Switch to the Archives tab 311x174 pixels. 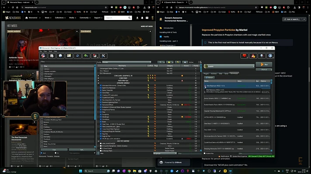pyautogui.click(x=214, y=74)
